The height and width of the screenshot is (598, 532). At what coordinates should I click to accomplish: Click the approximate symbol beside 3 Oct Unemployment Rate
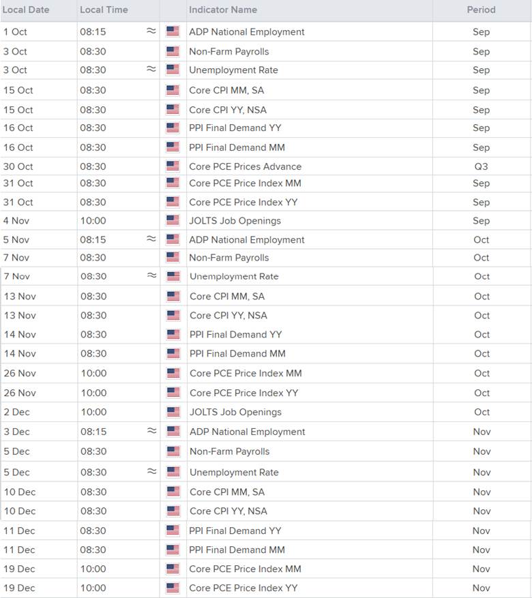tap(151, 70)
